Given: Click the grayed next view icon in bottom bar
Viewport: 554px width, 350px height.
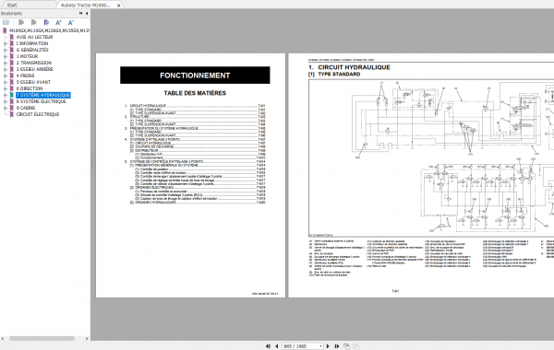Looking at the screenshot, I should pos(355,346).
